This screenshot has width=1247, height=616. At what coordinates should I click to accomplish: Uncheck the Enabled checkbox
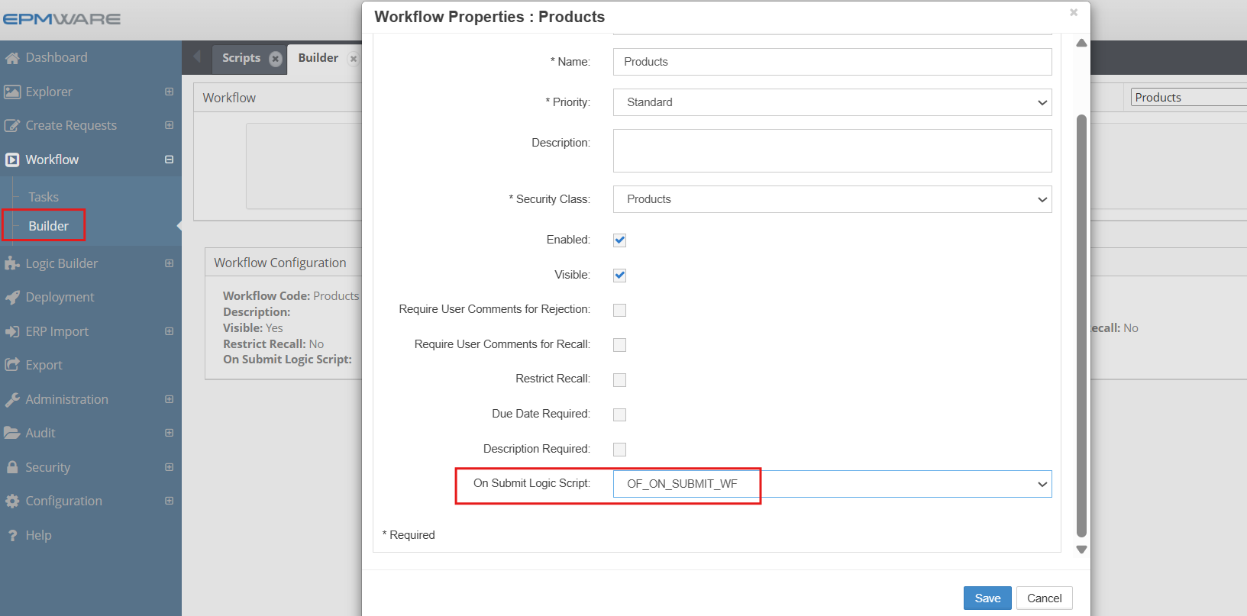pos(619,240)
